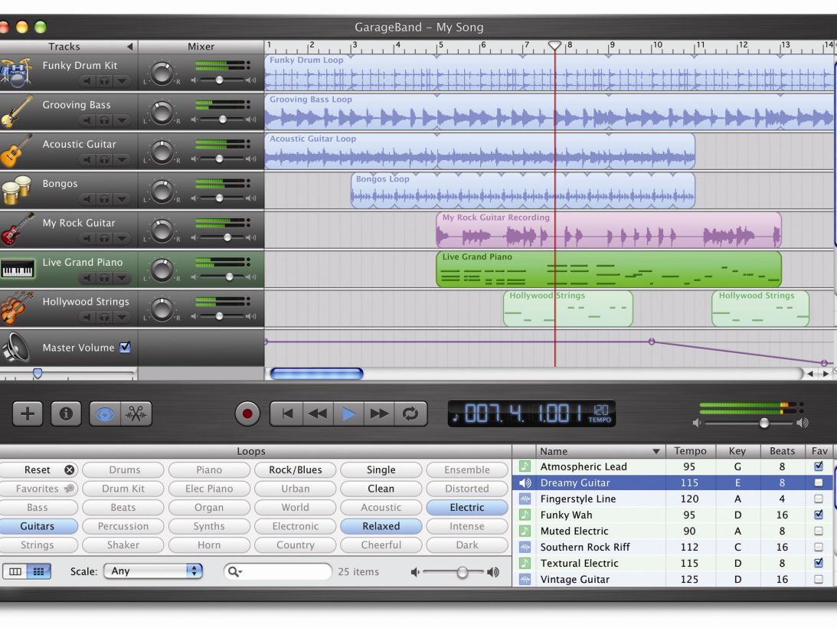Uncheck favorite for Funky Wah
The width and height of the screenshot is (837, 628).
(x=819, y=515)
